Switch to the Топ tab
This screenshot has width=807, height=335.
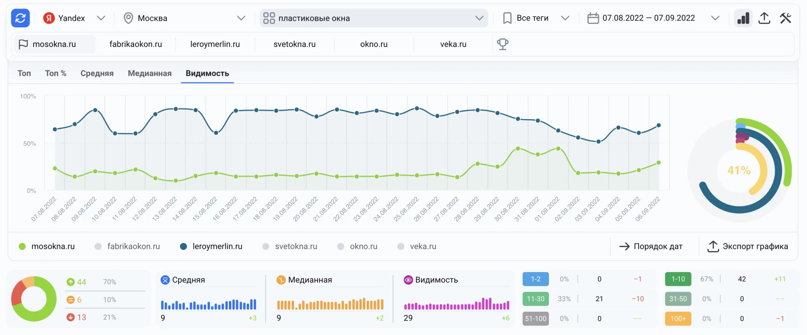[x=24, y=74]
